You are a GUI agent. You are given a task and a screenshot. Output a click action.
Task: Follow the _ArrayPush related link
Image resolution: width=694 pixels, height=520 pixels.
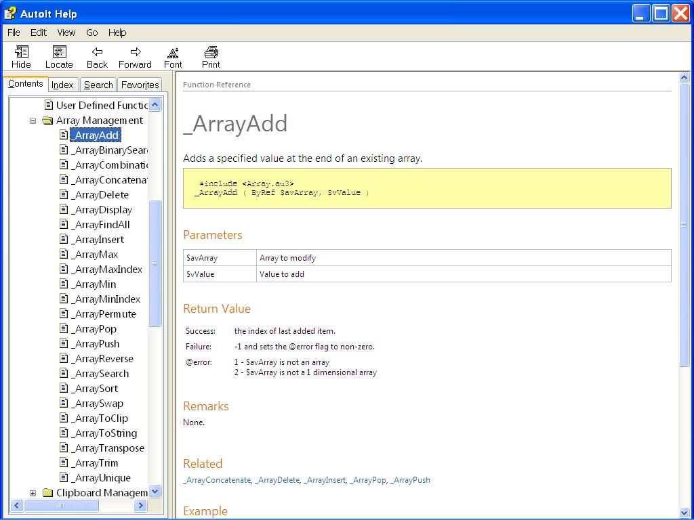410,480
